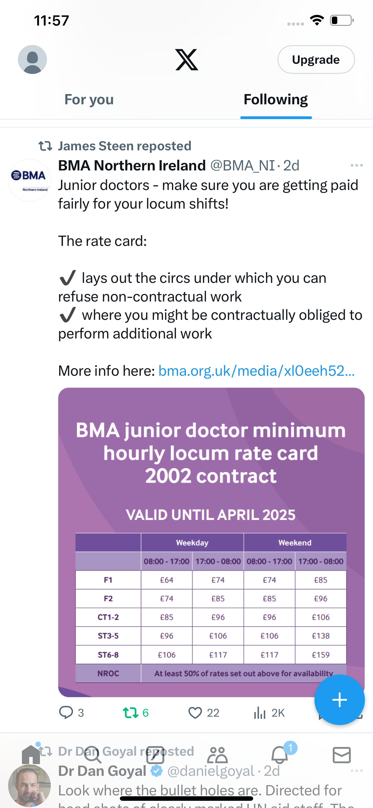The image size is (373, 808).
Task: Go to the Home tab icon
Action: click(31, 755)
